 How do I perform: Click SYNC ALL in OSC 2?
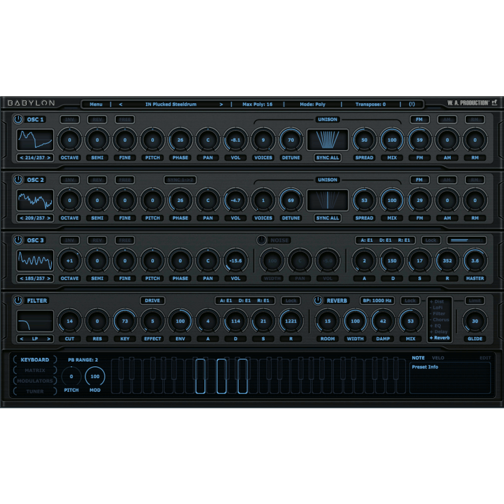pos(328,218)
